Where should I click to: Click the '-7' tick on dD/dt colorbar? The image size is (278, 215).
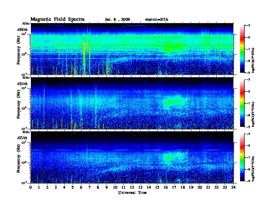pos(249,103)
